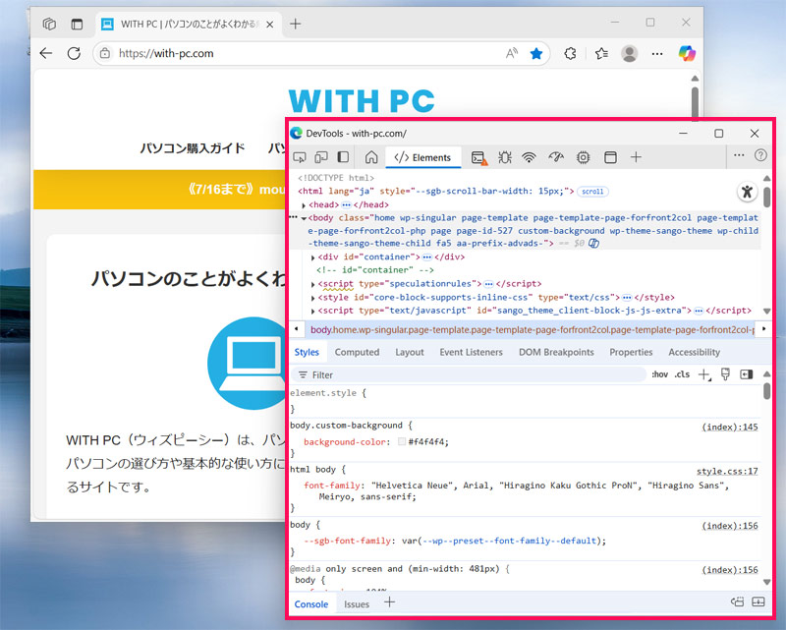Open the Network wifi icon tool

pos(529,157)
